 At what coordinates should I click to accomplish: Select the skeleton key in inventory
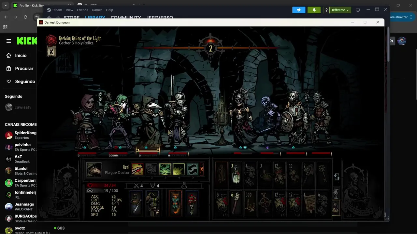[x=323, y=175]
